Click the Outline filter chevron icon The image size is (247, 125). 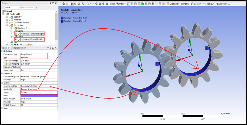point(36,7)
